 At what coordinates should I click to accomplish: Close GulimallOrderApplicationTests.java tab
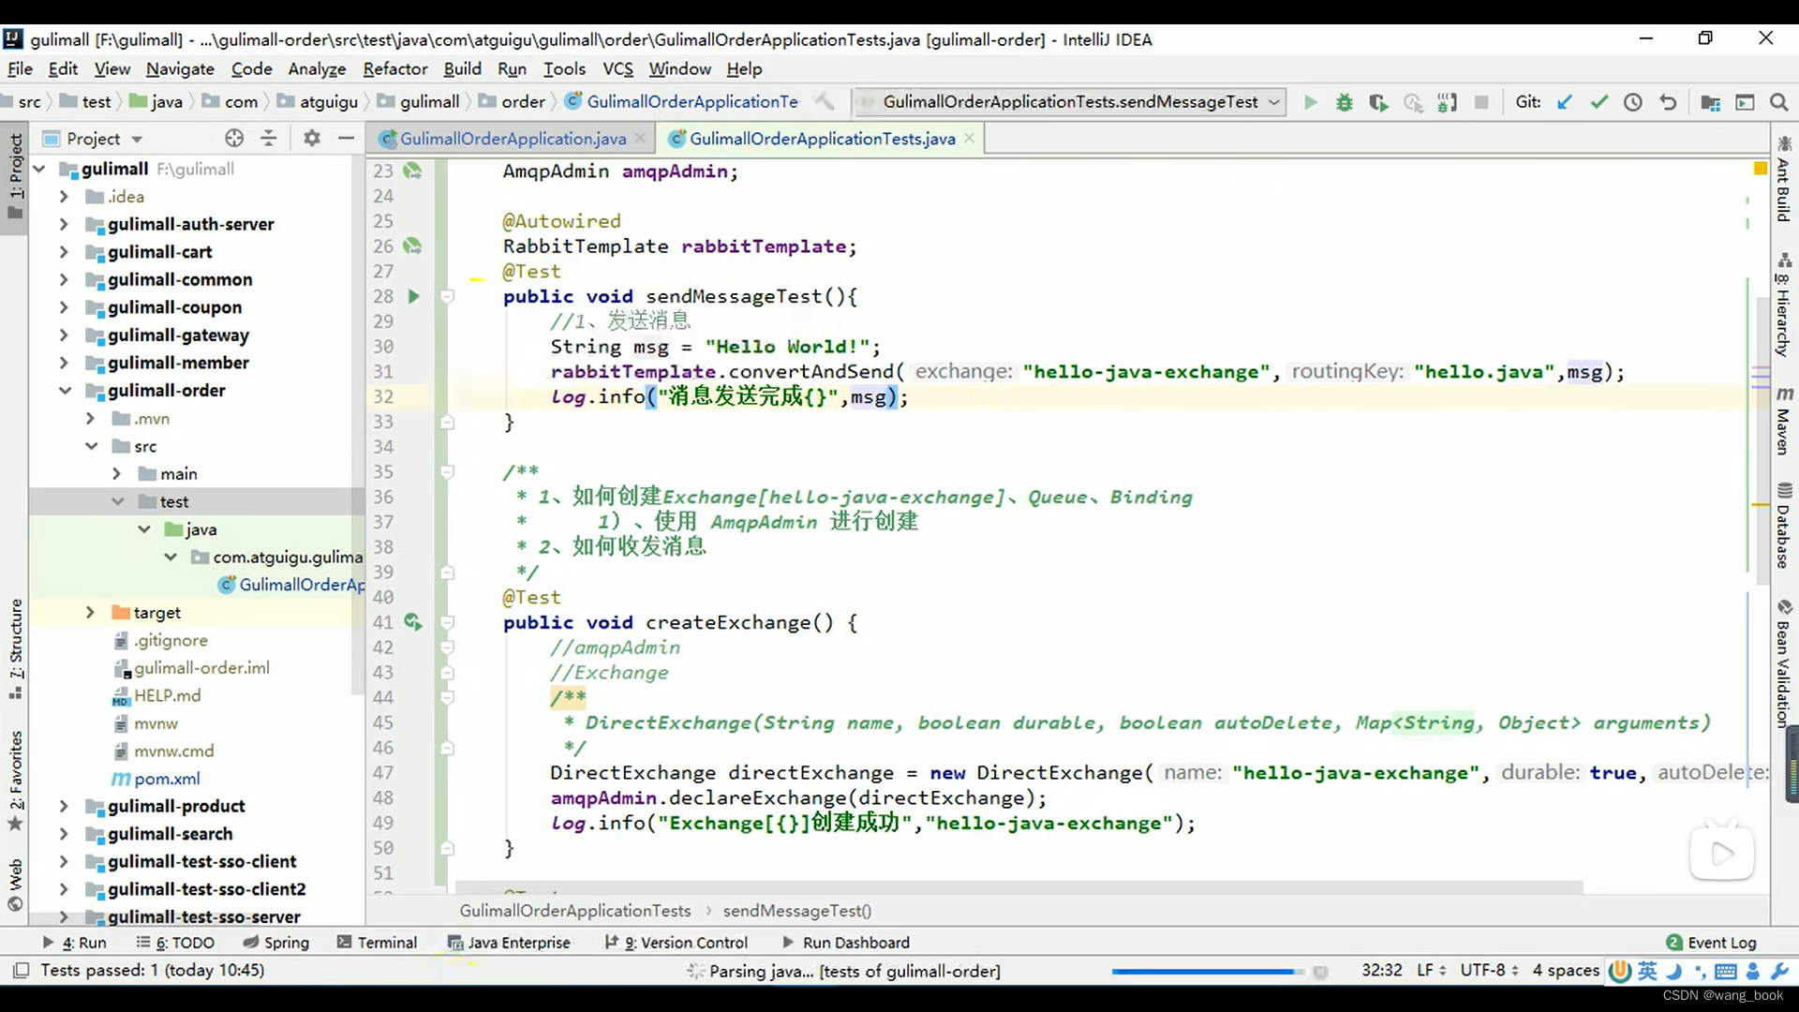[969, 138]
